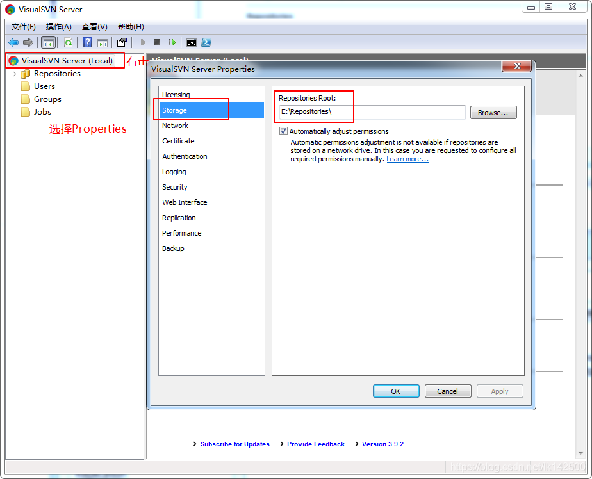
Task: Select the Repositories tree node
Action: click(x=57, y=74)
